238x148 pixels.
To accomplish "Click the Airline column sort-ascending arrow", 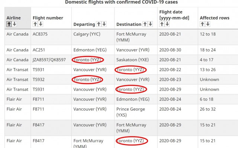I will (9, 24).
